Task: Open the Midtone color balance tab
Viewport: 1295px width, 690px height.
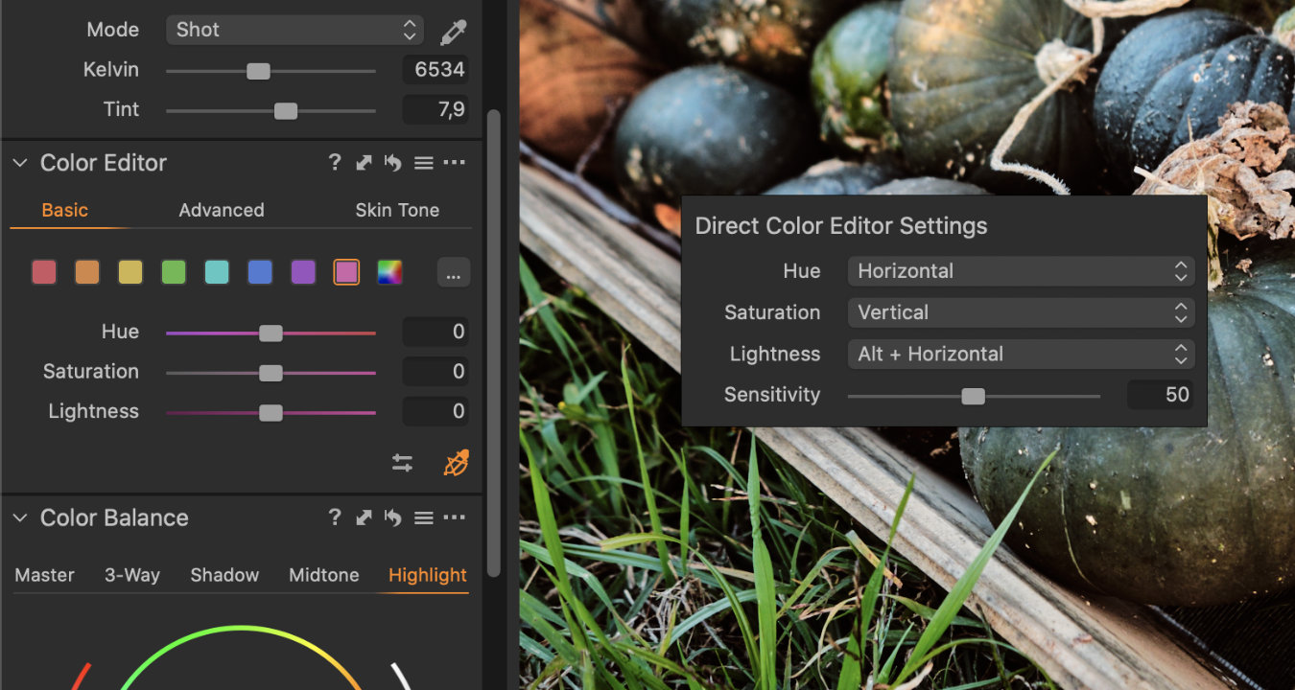Action: (x=324, y=575)
